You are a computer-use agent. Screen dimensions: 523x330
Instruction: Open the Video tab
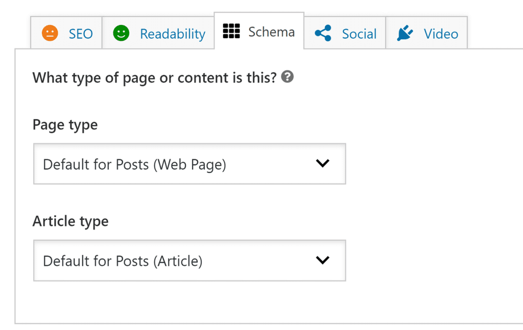[426, 33]
